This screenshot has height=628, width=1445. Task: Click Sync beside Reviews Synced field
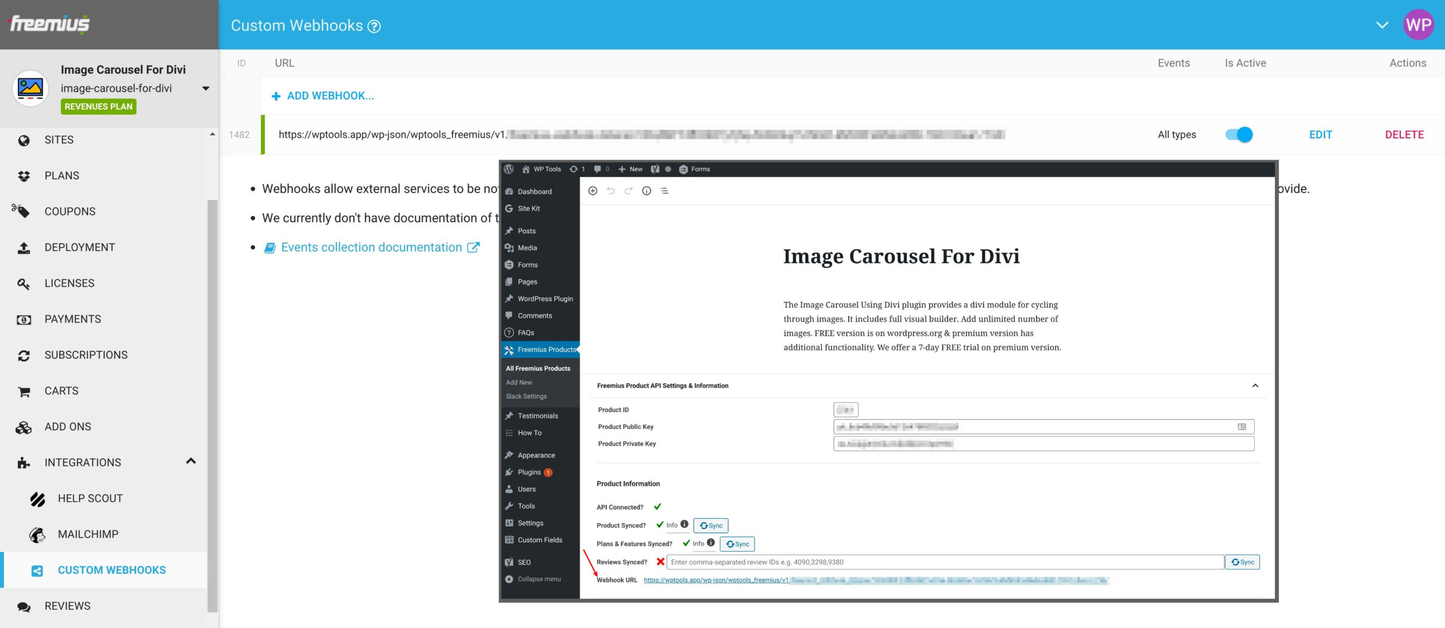(x=1242, y=562)
